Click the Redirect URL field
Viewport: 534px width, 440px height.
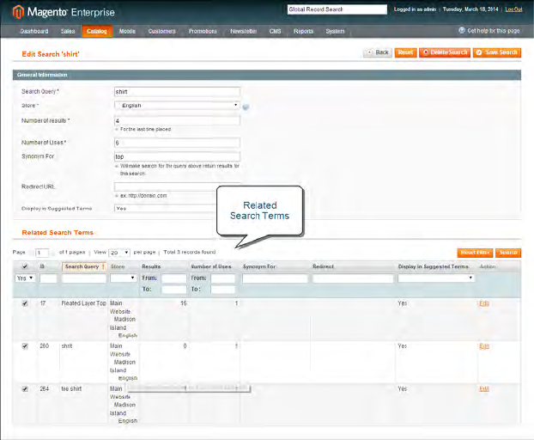(x=166, y=186)
